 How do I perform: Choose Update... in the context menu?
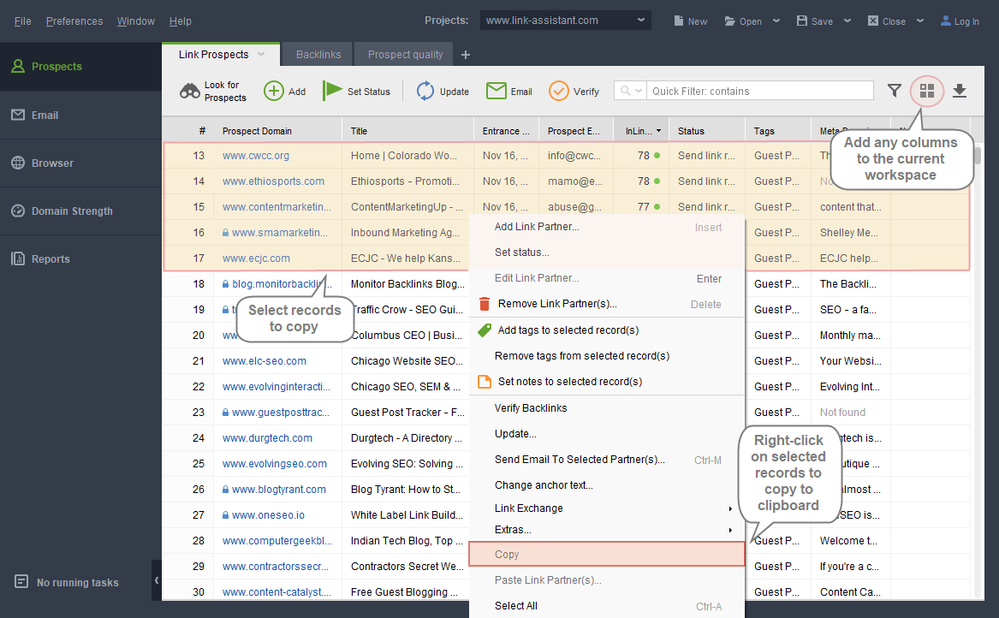(x=607, y=434)
